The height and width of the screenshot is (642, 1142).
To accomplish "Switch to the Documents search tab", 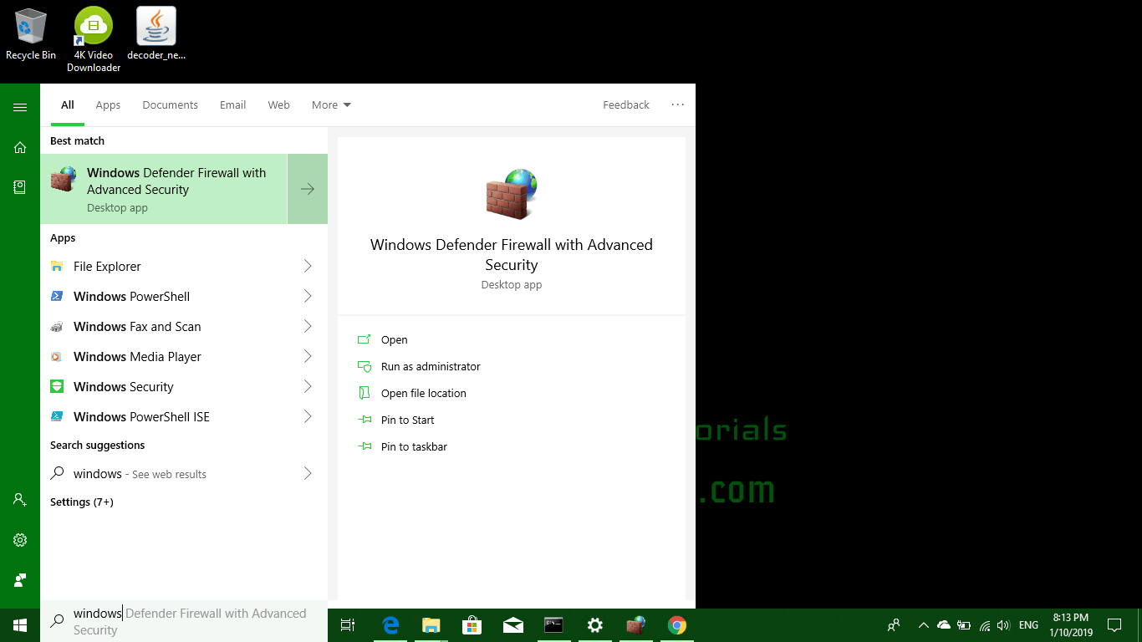I will (170, 105).
